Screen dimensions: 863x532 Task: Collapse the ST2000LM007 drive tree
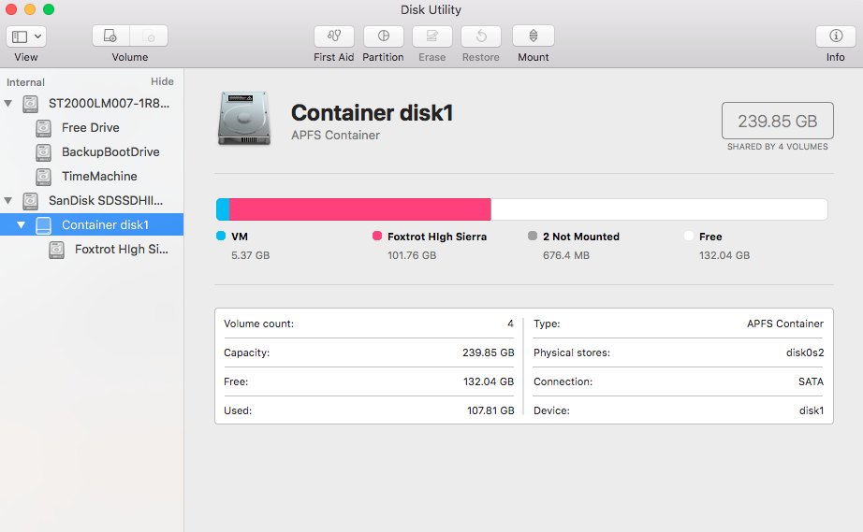(8, 103)
